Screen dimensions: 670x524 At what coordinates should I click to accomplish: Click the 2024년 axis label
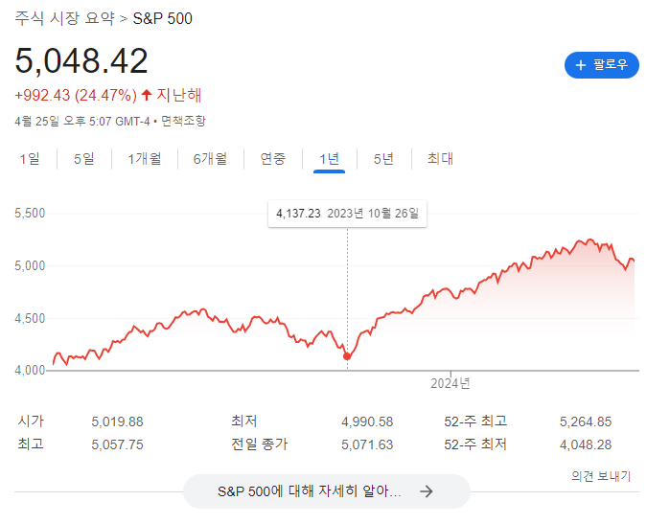450,383
